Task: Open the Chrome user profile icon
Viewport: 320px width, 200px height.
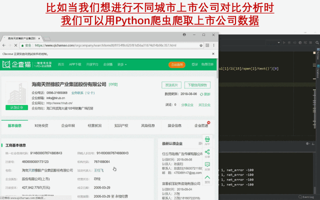Action: click(x=184, y=34)
